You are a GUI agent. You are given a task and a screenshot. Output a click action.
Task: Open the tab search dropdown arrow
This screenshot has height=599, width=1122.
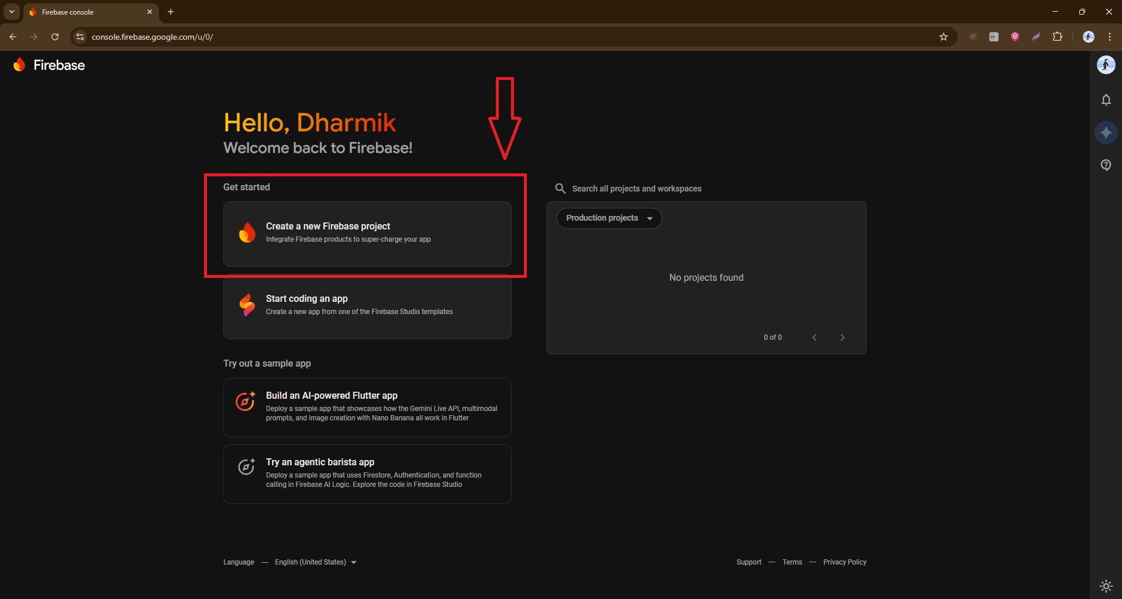coord(12,12)
